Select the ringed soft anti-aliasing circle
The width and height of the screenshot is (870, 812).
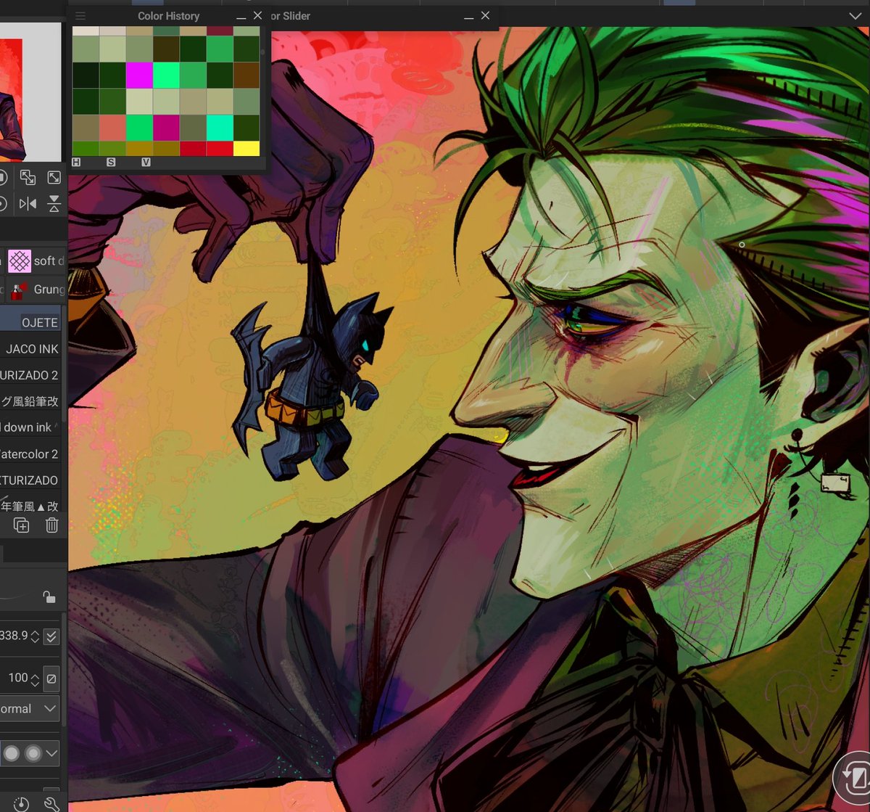(x=33, y=753)
